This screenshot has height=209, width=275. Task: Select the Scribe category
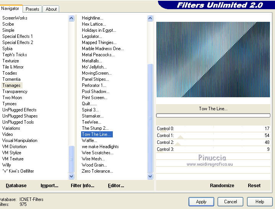tap(8, 24)
